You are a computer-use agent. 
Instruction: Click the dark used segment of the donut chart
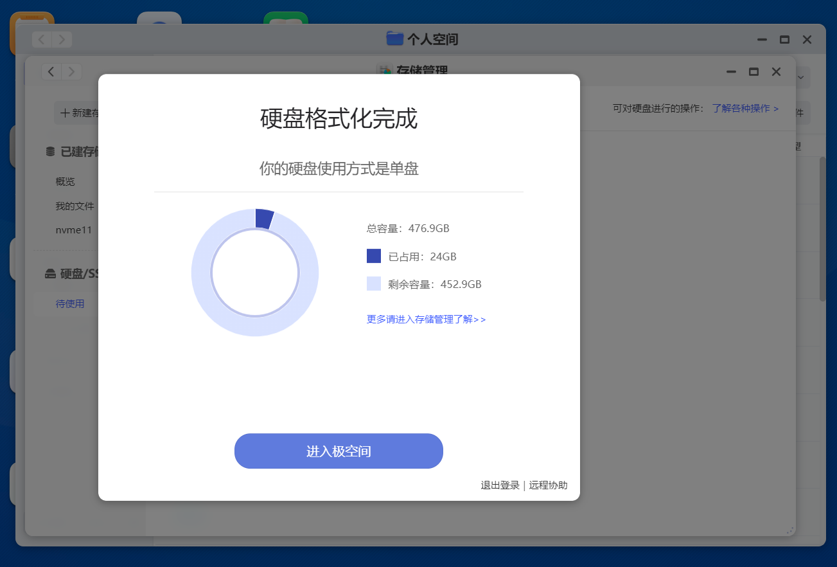(x=264, y=219)
